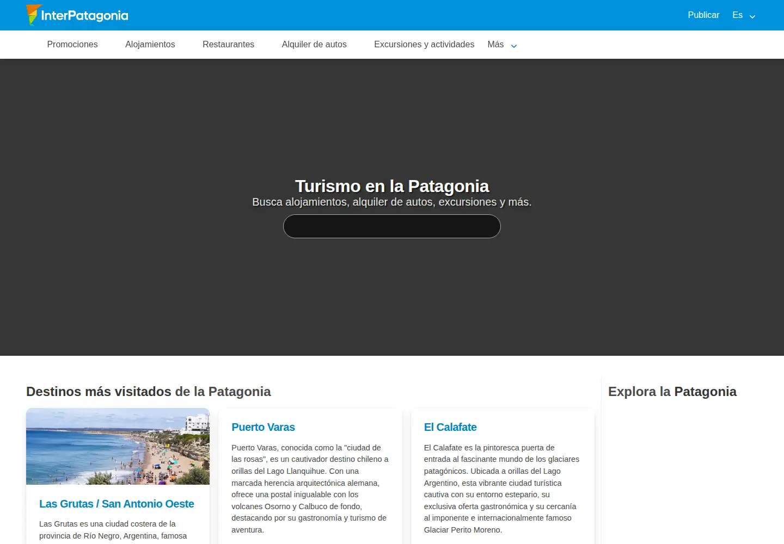Open the El Calafate destination link

(450, 427)
